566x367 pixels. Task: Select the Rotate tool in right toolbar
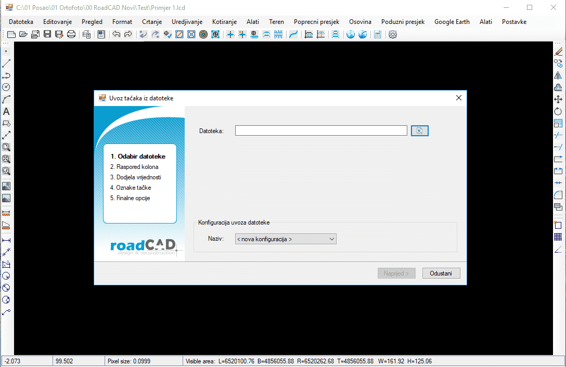coord(558,111)
